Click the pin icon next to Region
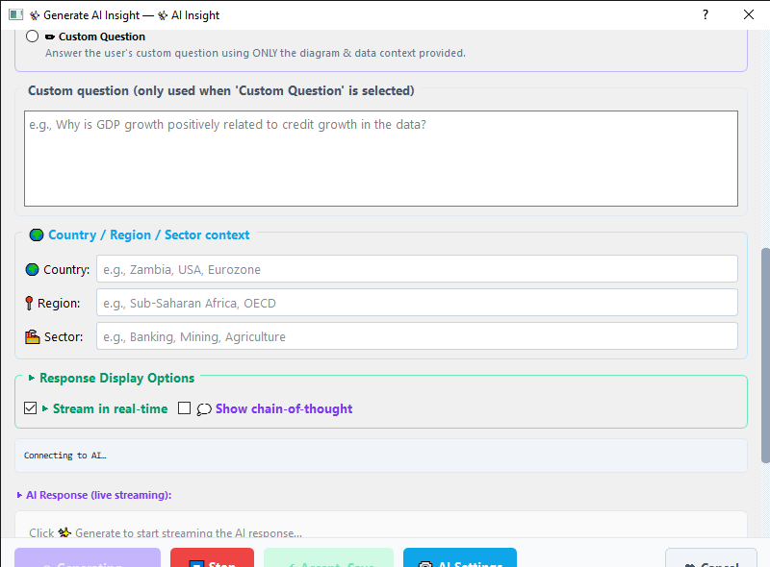The image size is (770, 567). [x=29, y=303]
